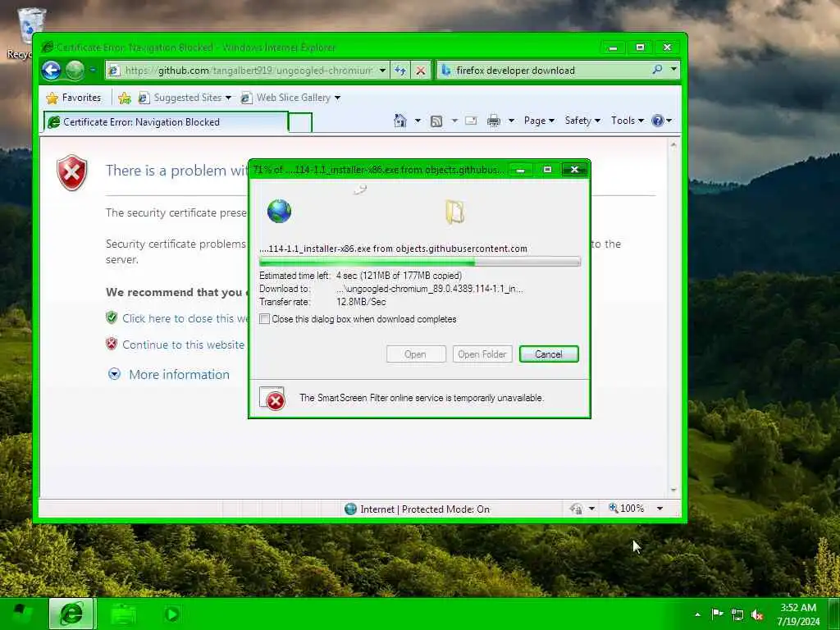The image size is (840, 630).
Task: Open the search provider dropdown arrow
Action: click(673, 70)
